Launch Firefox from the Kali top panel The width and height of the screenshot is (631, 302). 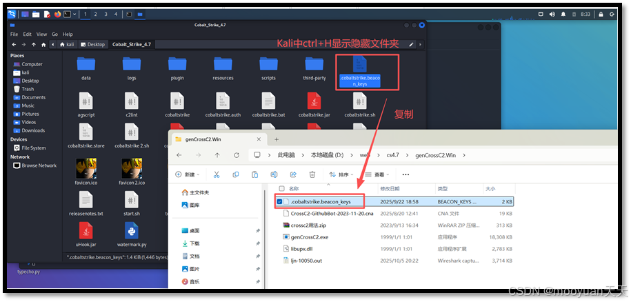[57, 14]
